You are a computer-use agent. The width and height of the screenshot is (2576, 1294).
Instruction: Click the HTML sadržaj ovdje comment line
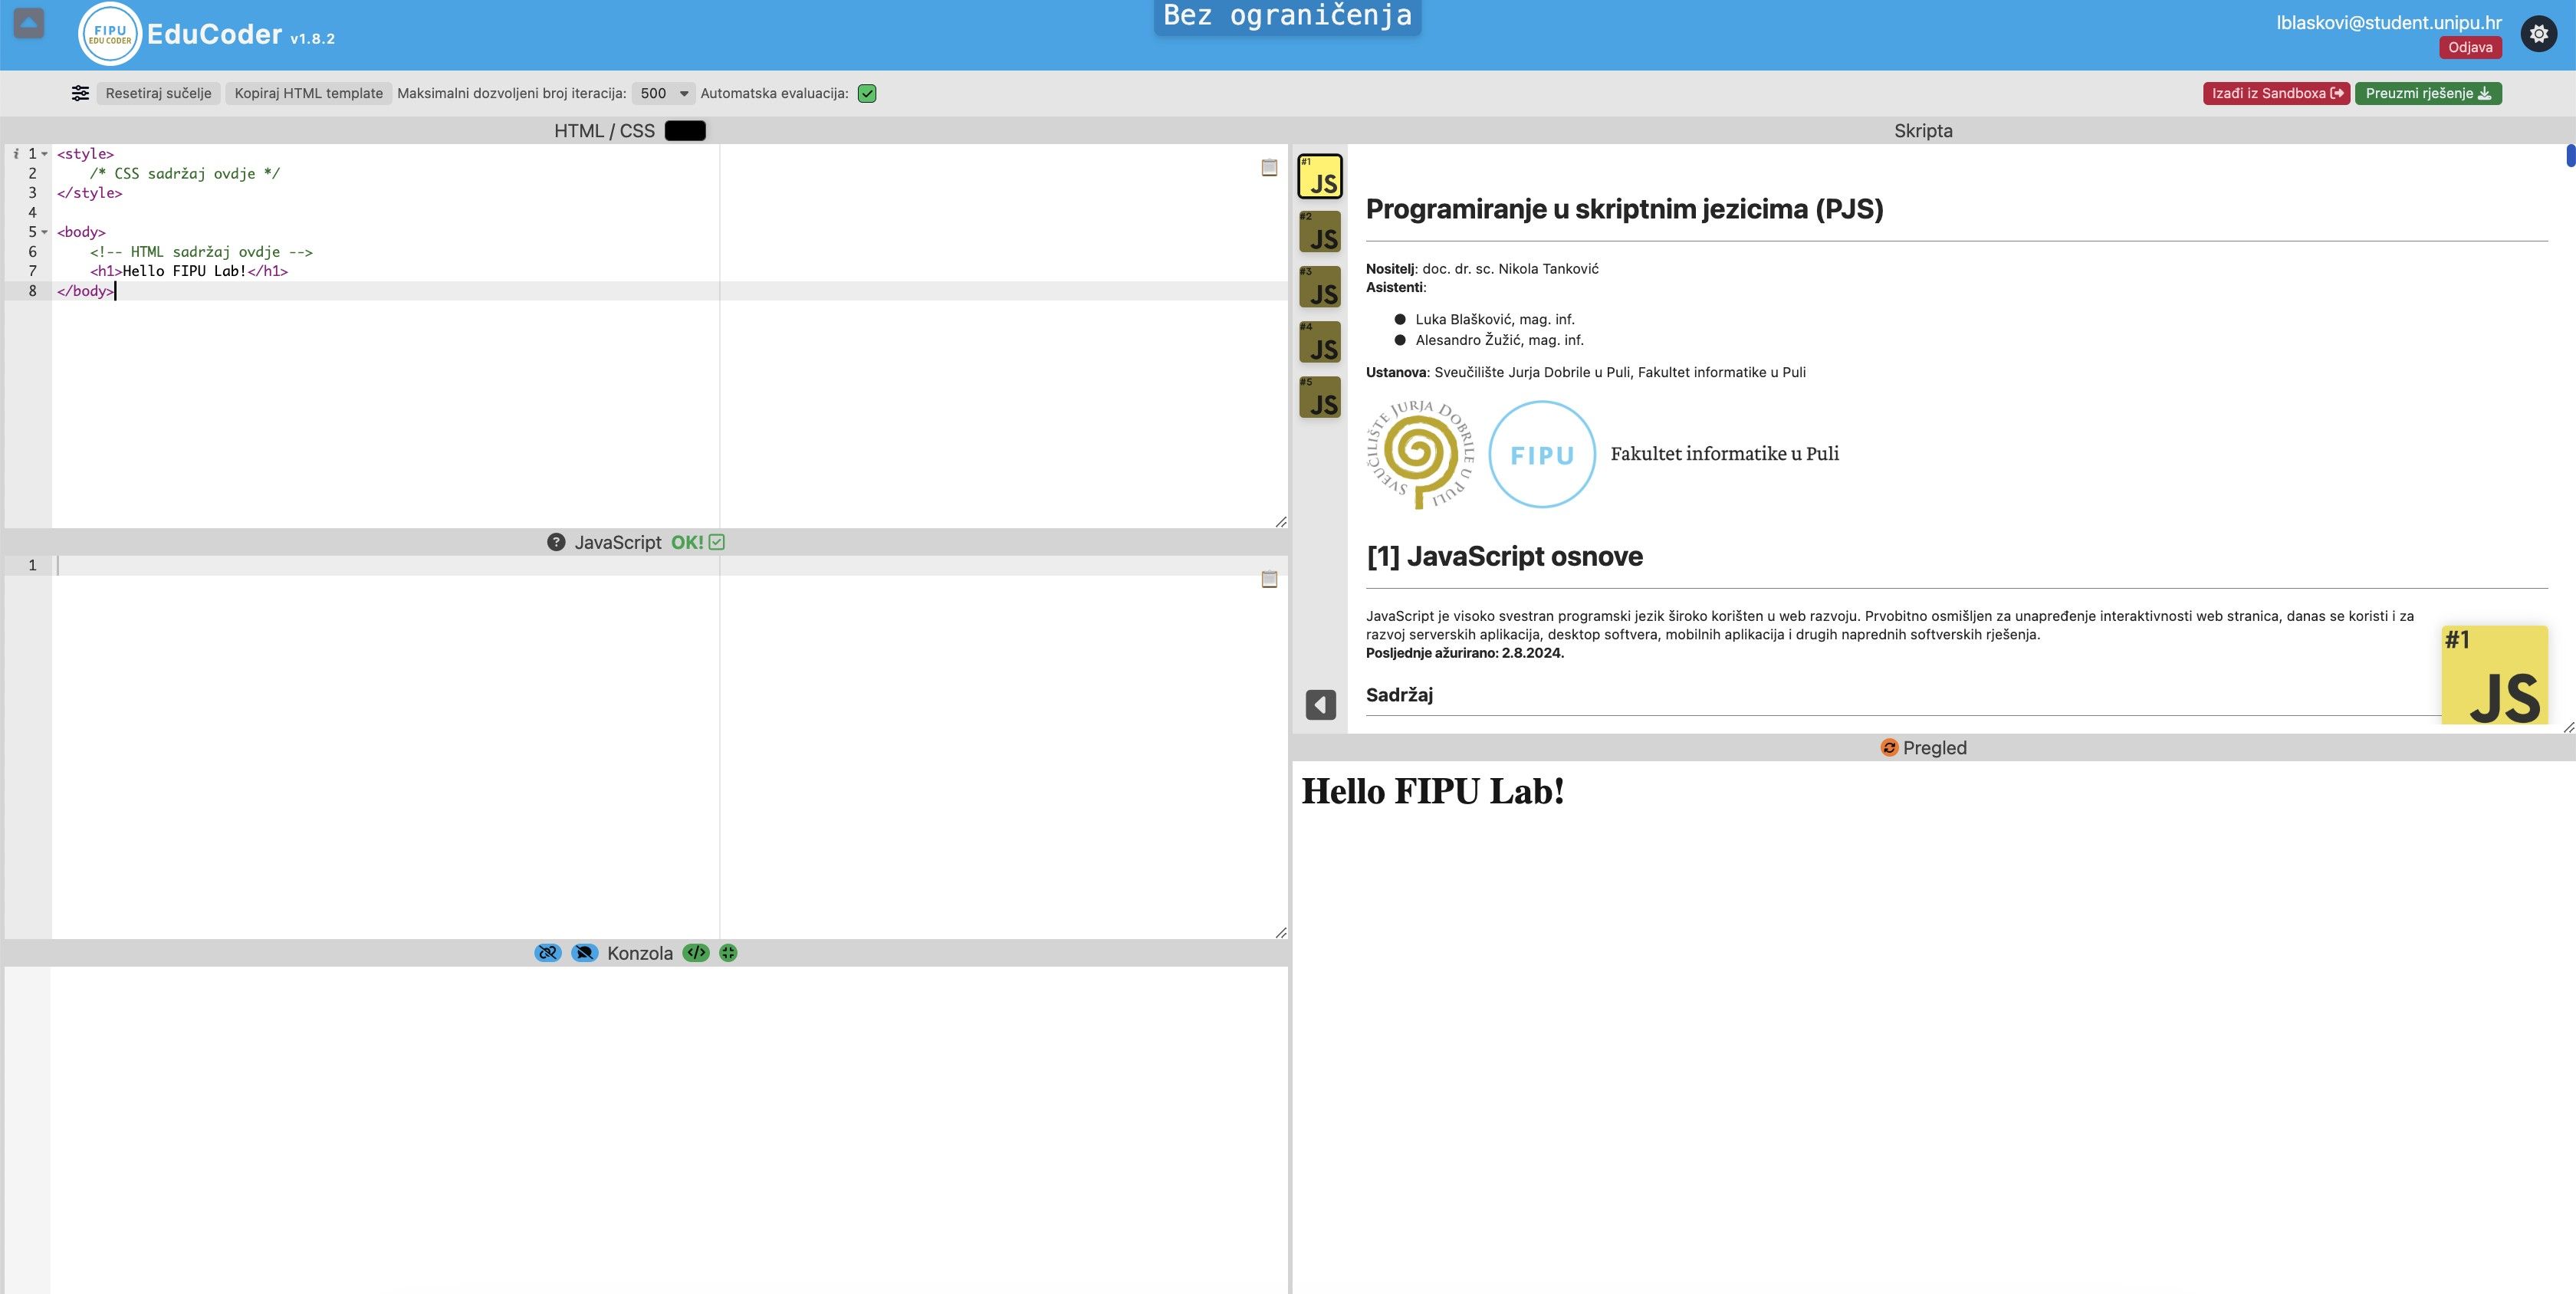click(x=201, y=252)
